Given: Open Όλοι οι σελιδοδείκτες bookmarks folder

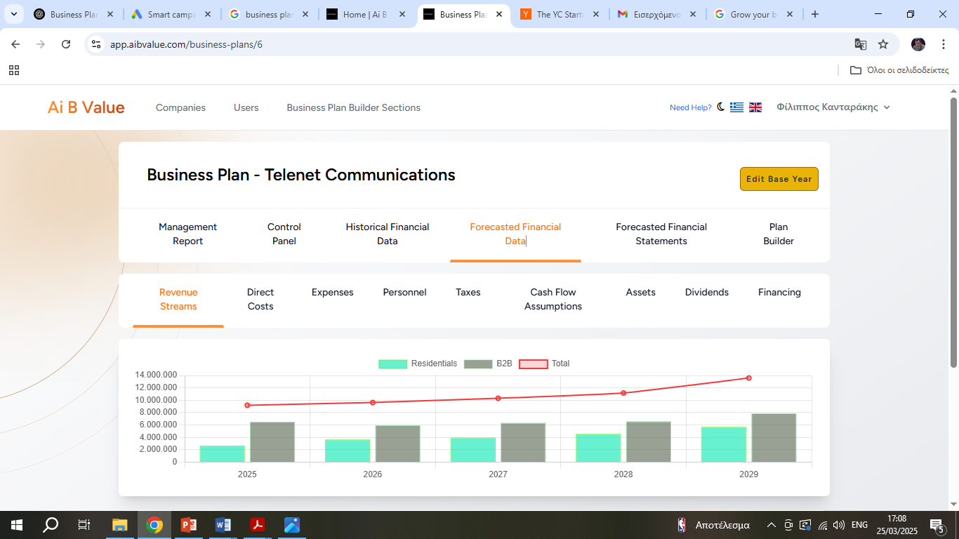Looking at the screenshot, I should (899, 70).
